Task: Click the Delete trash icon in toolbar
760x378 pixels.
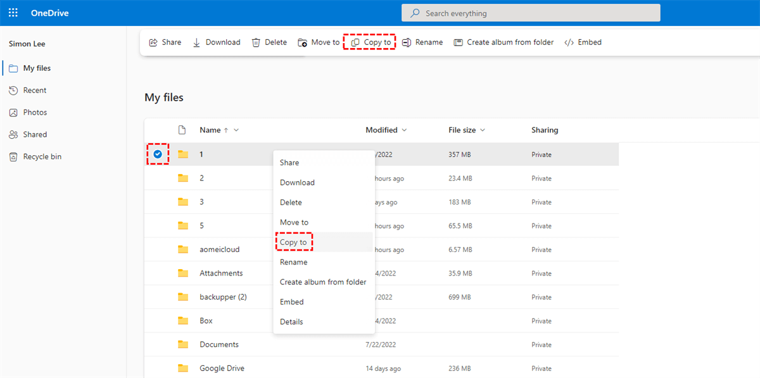Action: (x=256, y=42)
